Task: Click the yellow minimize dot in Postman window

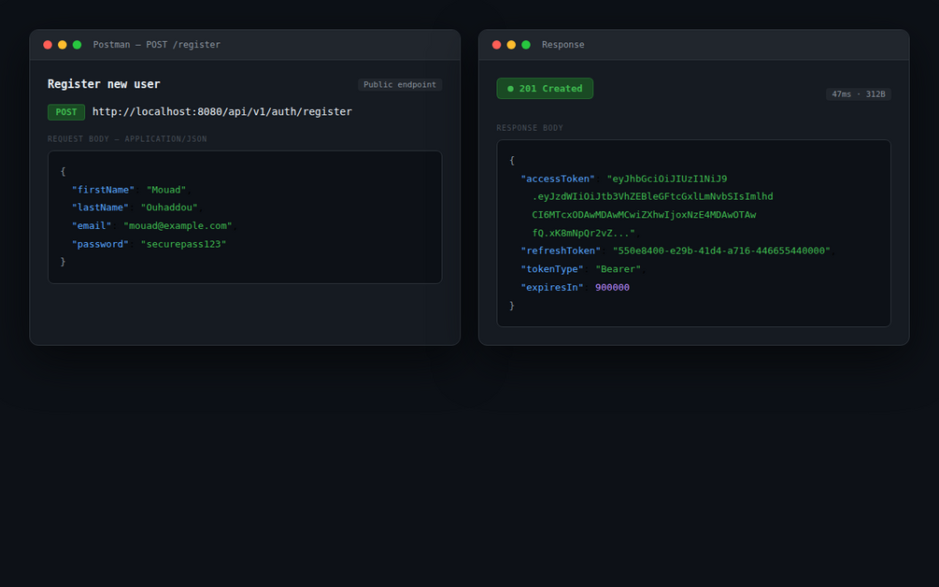Action: pos(63,45)
